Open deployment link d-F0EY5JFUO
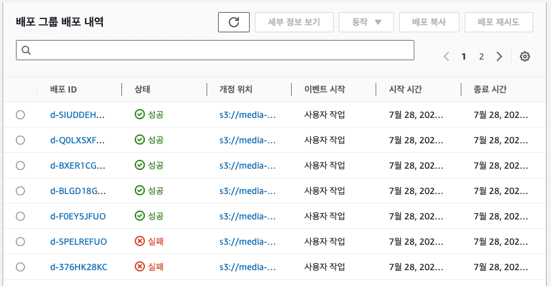This screenshot has height=286, width=551. click(78, 216)
